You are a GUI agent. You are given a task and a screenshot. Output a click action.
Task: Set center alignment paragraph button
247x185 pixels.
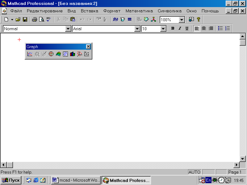click(204, 28)
